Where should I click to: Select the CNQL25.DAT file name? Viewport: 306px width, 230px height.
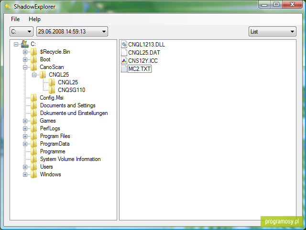[x=144, y=52]
